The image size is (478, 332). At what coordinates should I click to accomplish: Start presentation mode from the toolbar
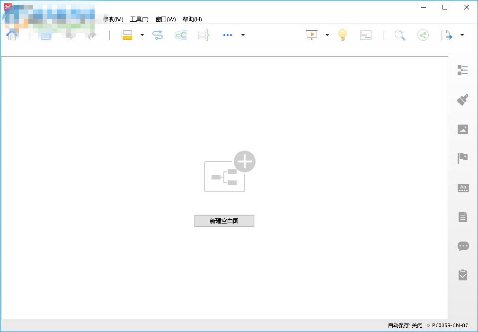pyautogui.click(x=311, y=35)
